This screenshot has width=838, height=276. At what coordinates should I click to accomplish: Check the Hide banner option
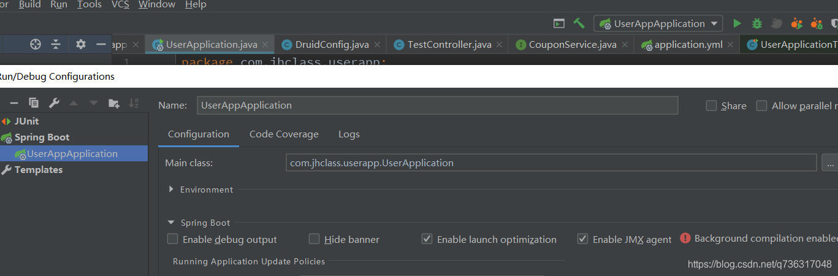click(x=314, y=239)
